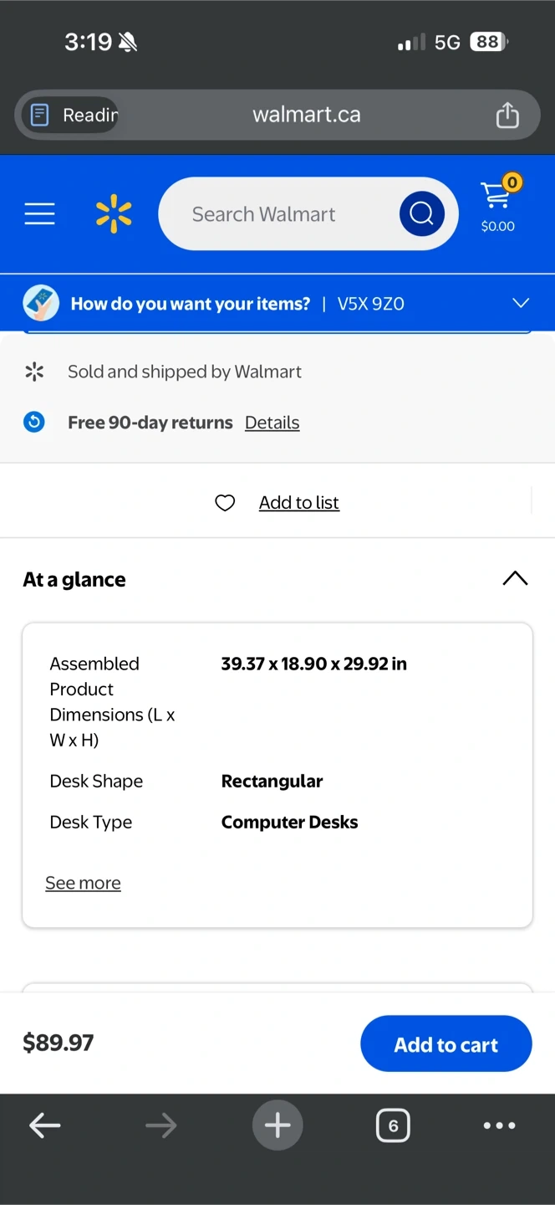The image size is (555, 1205).
Task: Tap the Walmart spark logo
Action: pos(114,213)
